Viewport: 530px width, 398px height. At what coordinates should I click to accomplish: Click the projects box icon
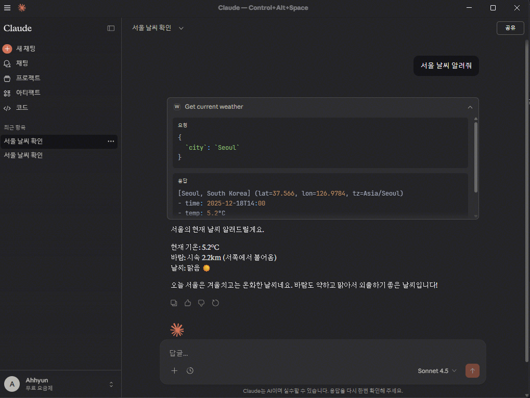[x=7, y=79]
